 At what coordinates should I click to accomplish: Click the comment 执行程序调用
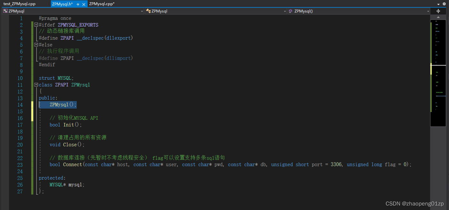pos(59,52)
